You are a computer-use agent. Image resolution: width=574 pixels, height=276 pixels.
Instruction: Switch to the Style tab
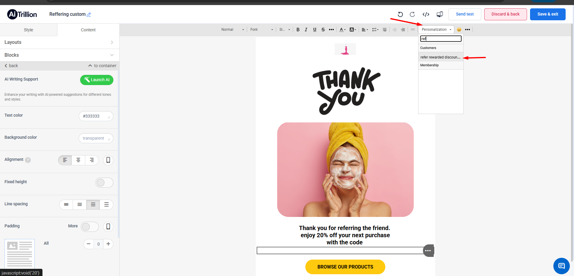tap(28, 30)
